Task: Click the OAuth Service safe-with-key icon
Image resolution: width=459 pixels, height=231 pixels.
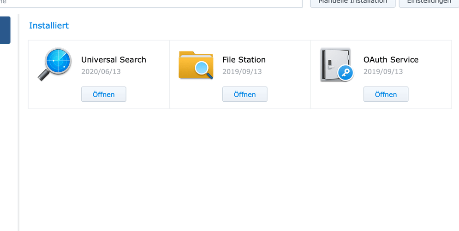Action: click(337, 64)
